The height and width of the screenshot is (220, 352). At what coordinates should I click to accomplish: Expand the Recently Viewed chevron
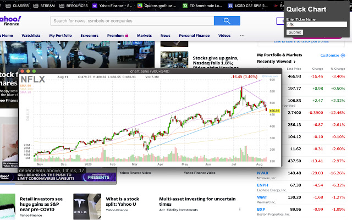coord(294,62)
